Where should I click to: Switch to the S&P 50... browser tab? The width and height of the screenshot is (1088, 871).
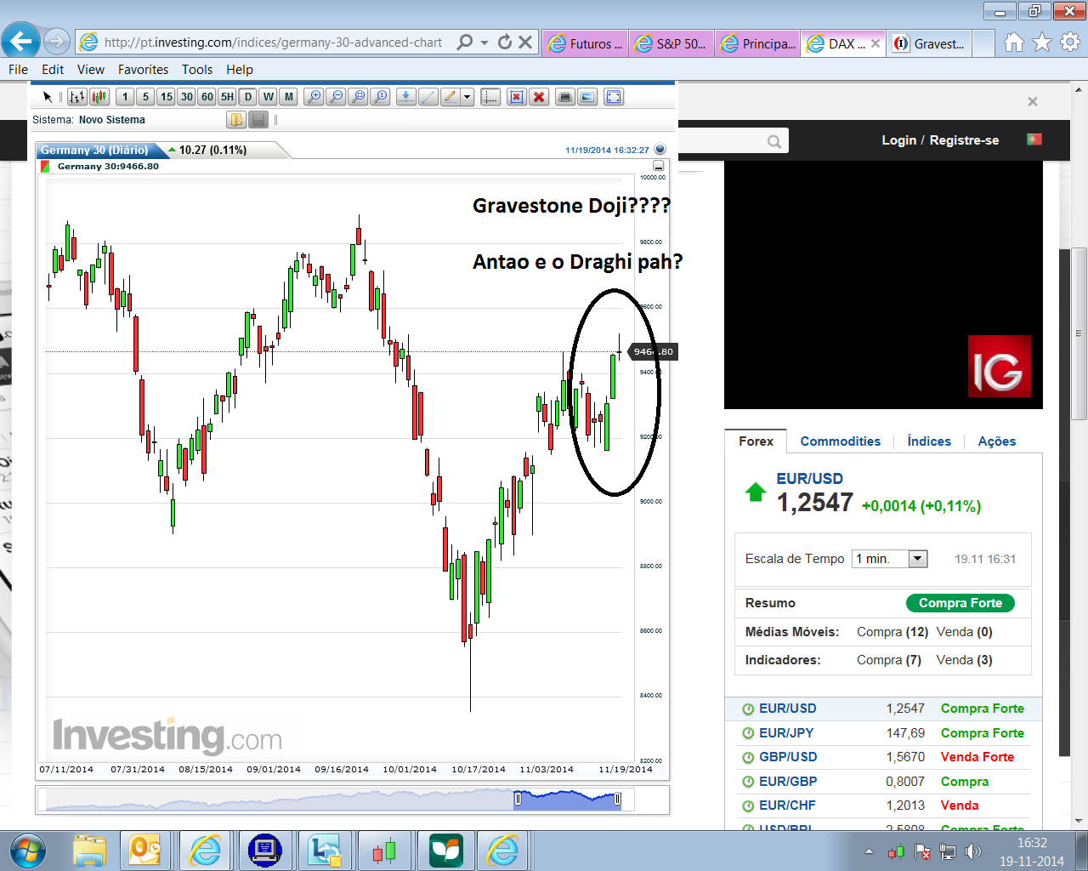pyautogui.click(x=671, y=43)
